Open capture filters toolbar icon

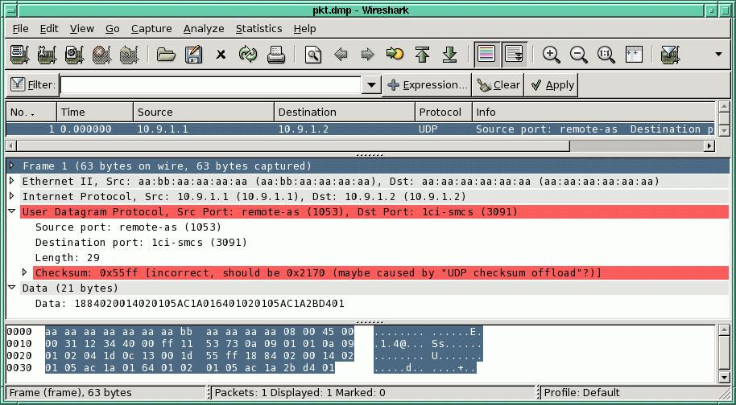click(670, 55)
